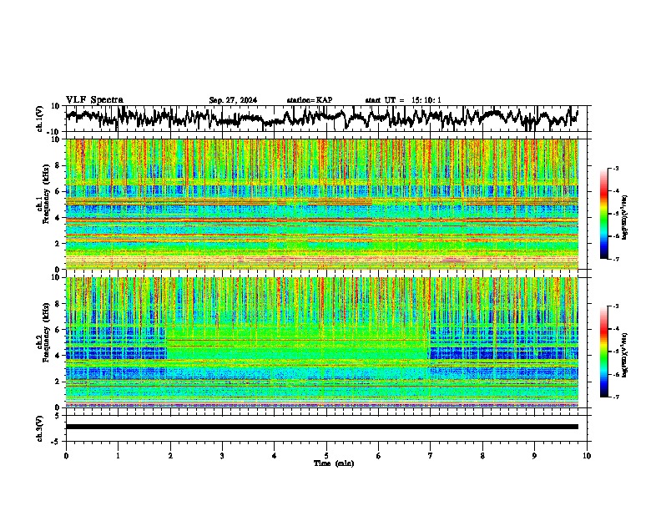This screenshot has height=511, width=661.
Task: Select the date text "Sep. 27, 2024"
Action: point(233,100)
